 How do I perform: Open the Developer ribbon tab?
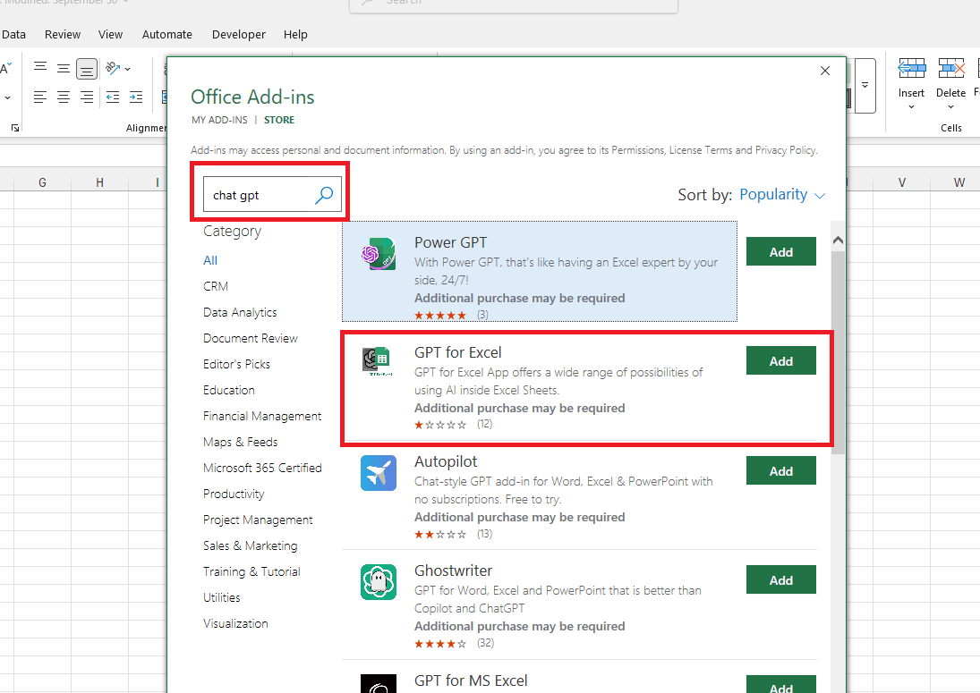coord(239,34)
